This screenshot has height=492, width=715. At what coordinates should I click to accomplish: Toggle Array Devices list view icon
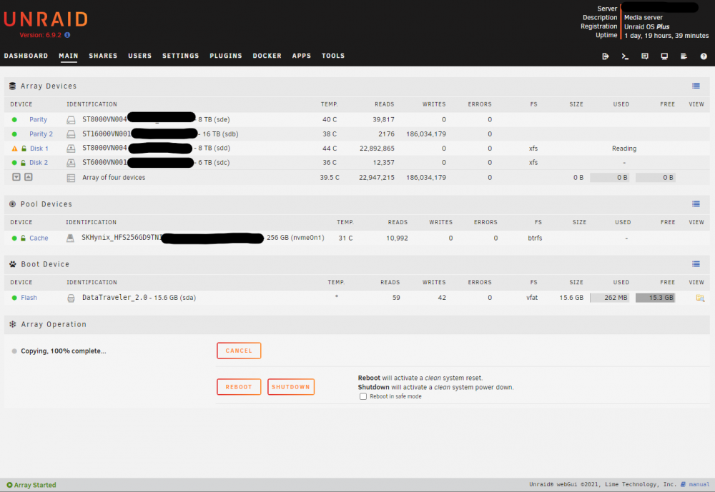(696, 86)
